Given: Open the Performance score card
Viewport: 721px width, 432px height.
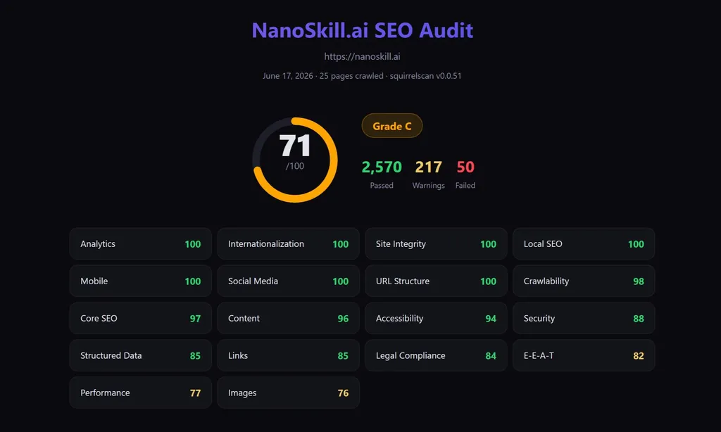Looking at the screenshot, I should pyautogui.click(x=141, y=393).
